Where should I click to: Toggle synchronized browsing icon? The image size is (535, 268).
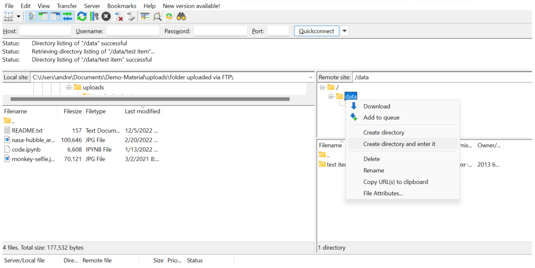(x=169, y=16)
